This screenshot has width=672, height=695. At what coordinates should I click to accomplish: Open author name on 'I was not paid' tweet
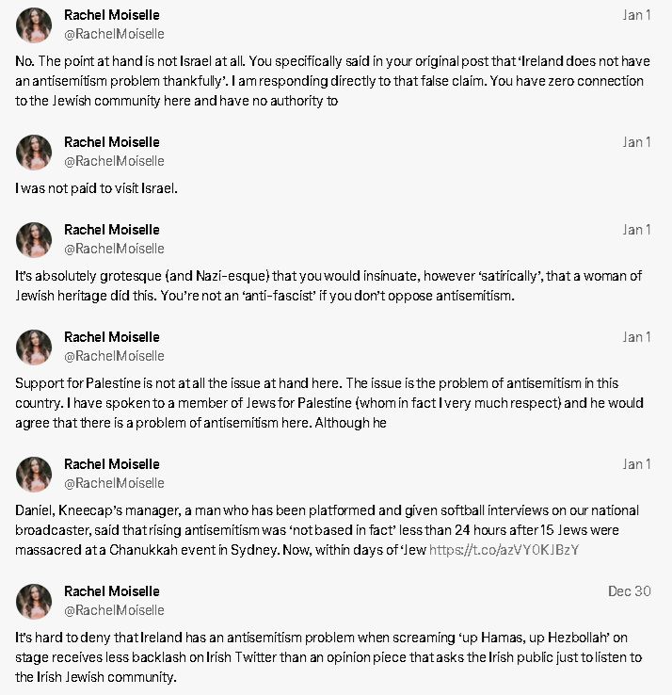112,142
